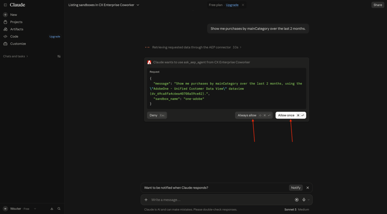This screenshot has width=387, height=214.
Task: Click the sandbox_name line in request
Action: (x=179, y=99)
